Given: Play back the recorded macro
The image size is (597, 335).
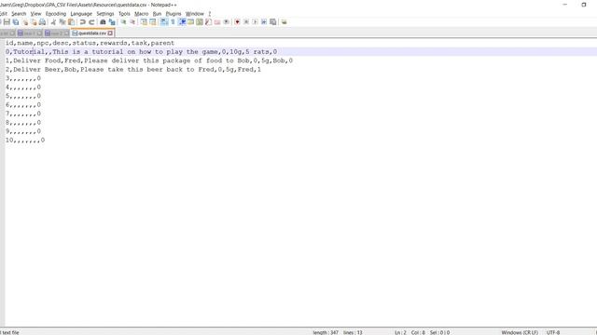Looking at the screenshot, I should pyautogui.click(x=255, y=22).
